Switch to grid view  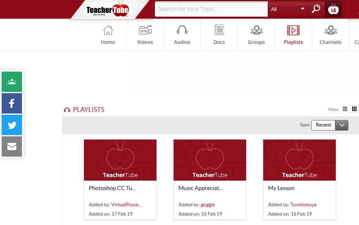(354, 109)
